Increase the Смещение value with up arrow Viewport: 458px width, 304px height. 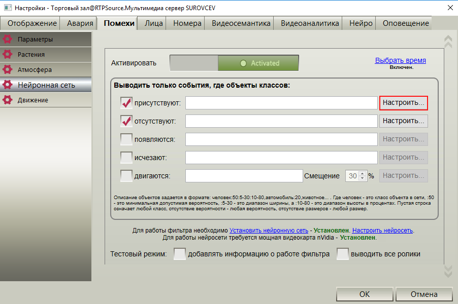click(x=362, y=173)
